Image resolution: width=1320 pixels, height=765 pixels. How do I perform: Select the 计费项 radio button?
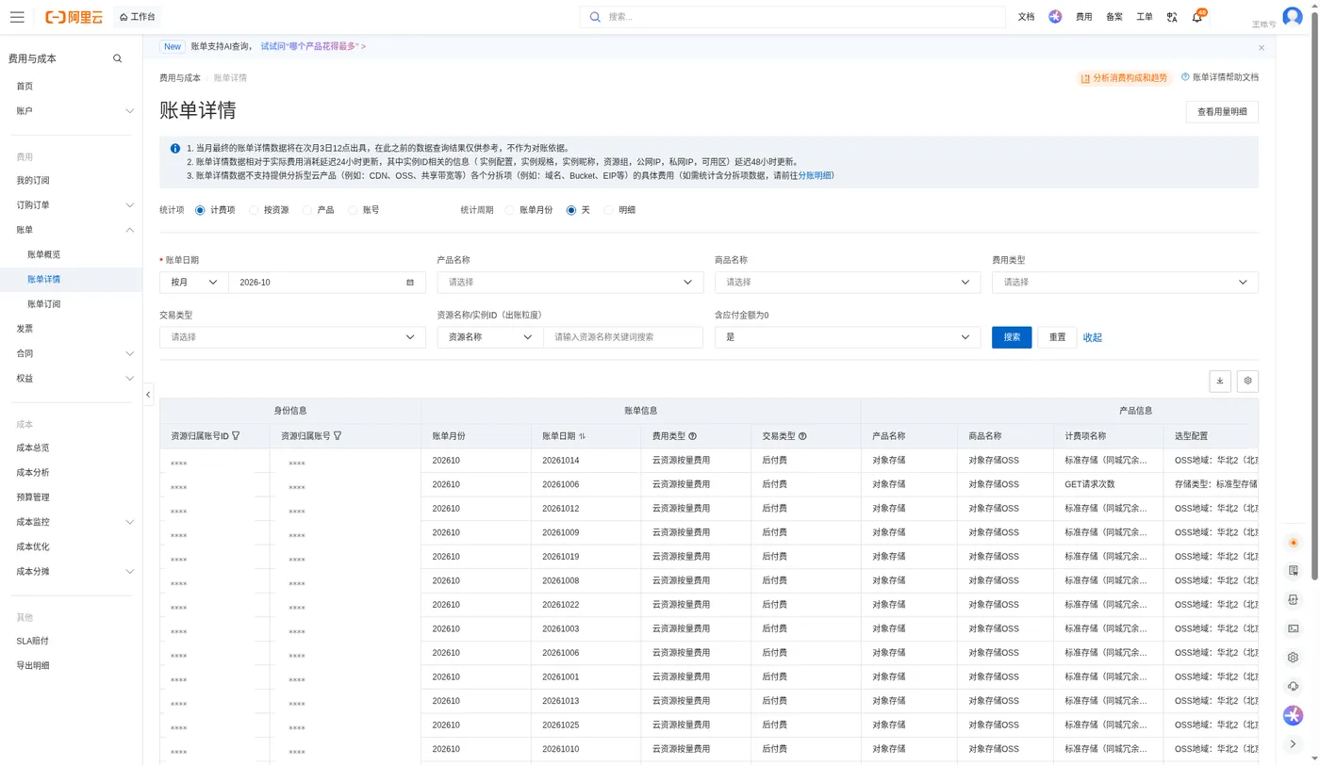pyautogui.click(x=200, y=210)
